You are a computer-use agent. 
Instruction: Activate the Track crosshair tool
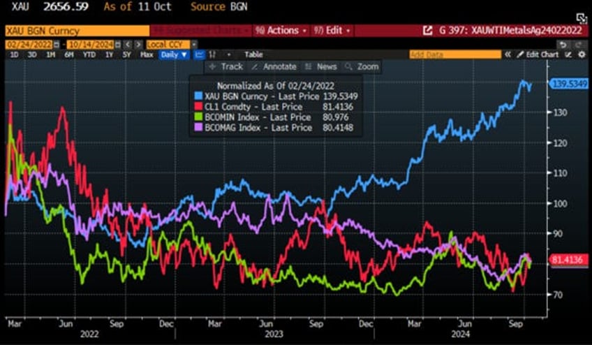pyautogui.click(x=225, y=67)
